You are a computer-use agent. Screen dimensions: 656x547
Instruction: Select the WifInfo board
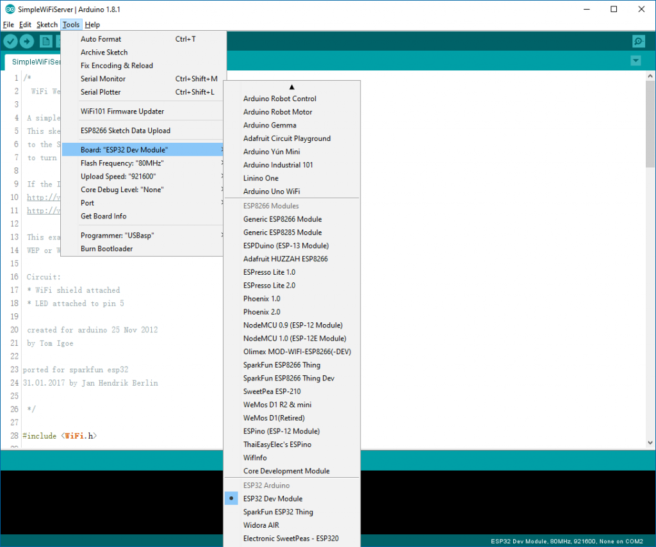292,457
